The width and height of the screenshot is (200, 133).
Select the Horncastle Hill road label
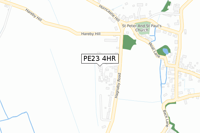(109, 13)
